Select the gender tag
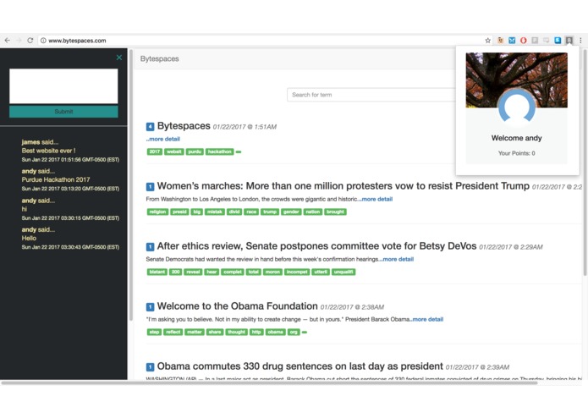The width and height of the screenshot is (588, 418). 291,212
